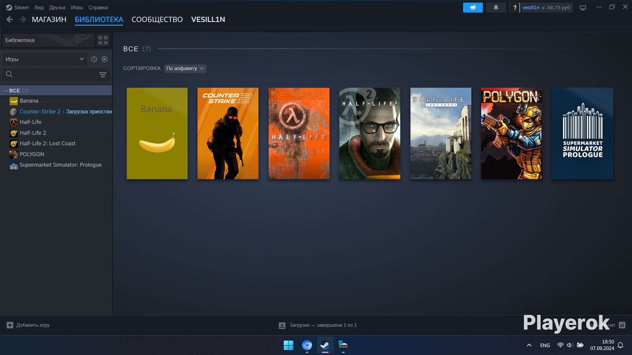Open the file manager taskbar app
Image resolution: width=632 pixels, height=355 pixels.
343,345
